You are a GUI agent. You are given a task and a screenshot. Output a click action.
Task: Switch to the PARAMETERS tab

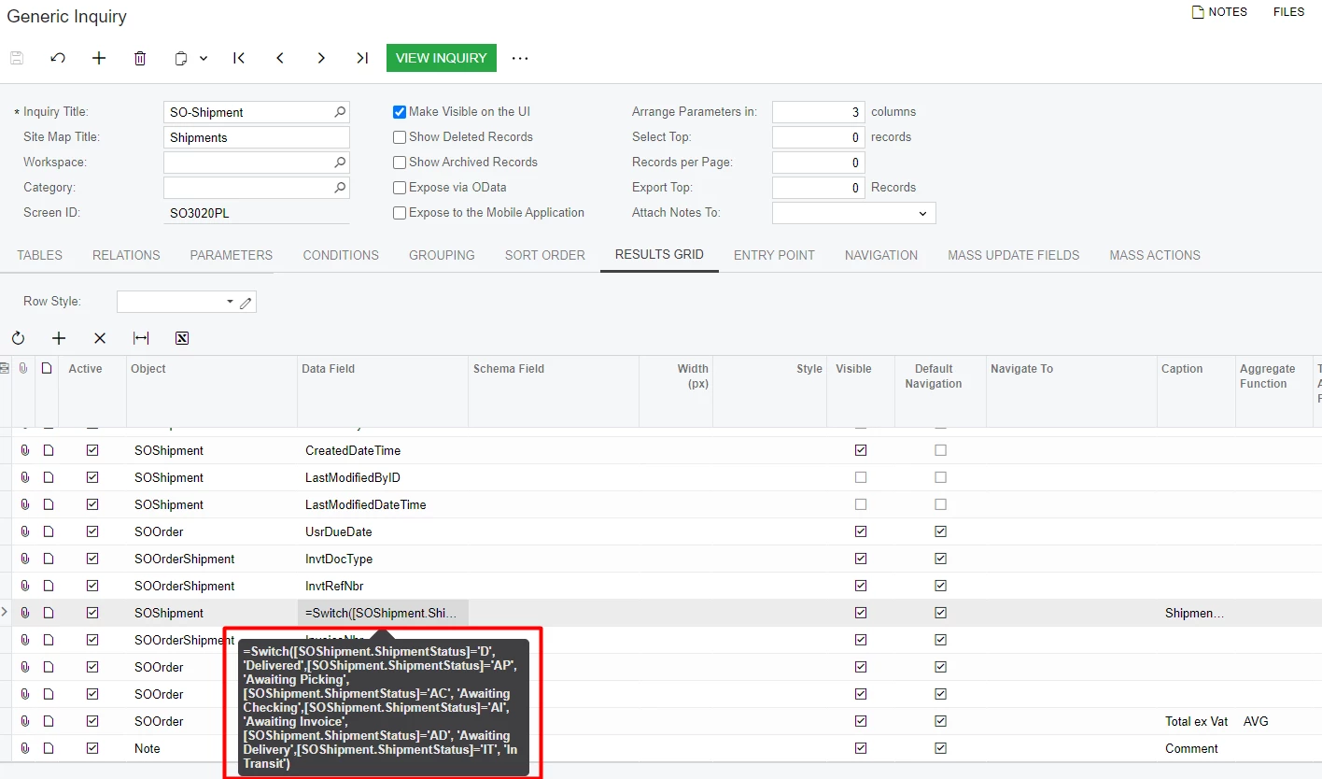coord(232,255)
